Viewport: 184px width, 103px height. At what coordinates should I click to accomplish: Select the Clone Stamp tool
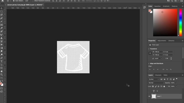[x=1, y=38]
